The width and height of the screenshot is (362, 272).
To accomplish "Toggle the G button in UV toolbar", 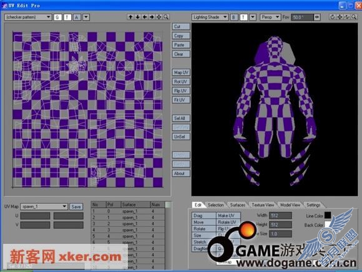I will click(57, 17).
